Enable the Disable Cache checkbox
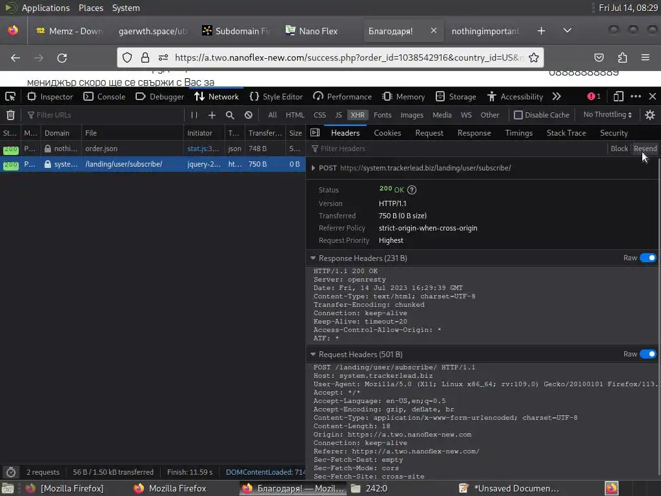The height and width of the screenshot is (496, 661). (x=518, y=115)
